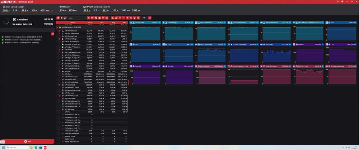Click the blue circle on GPU Power graph
The width and height of the screenshot is (359, 150).
pos(290,44)
